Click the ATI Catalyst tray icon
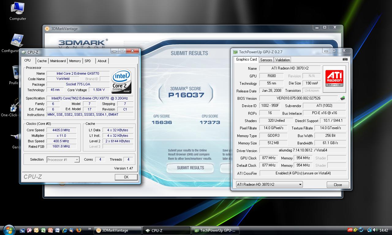This screenshot has height=235, width=392. pos(350,230)
